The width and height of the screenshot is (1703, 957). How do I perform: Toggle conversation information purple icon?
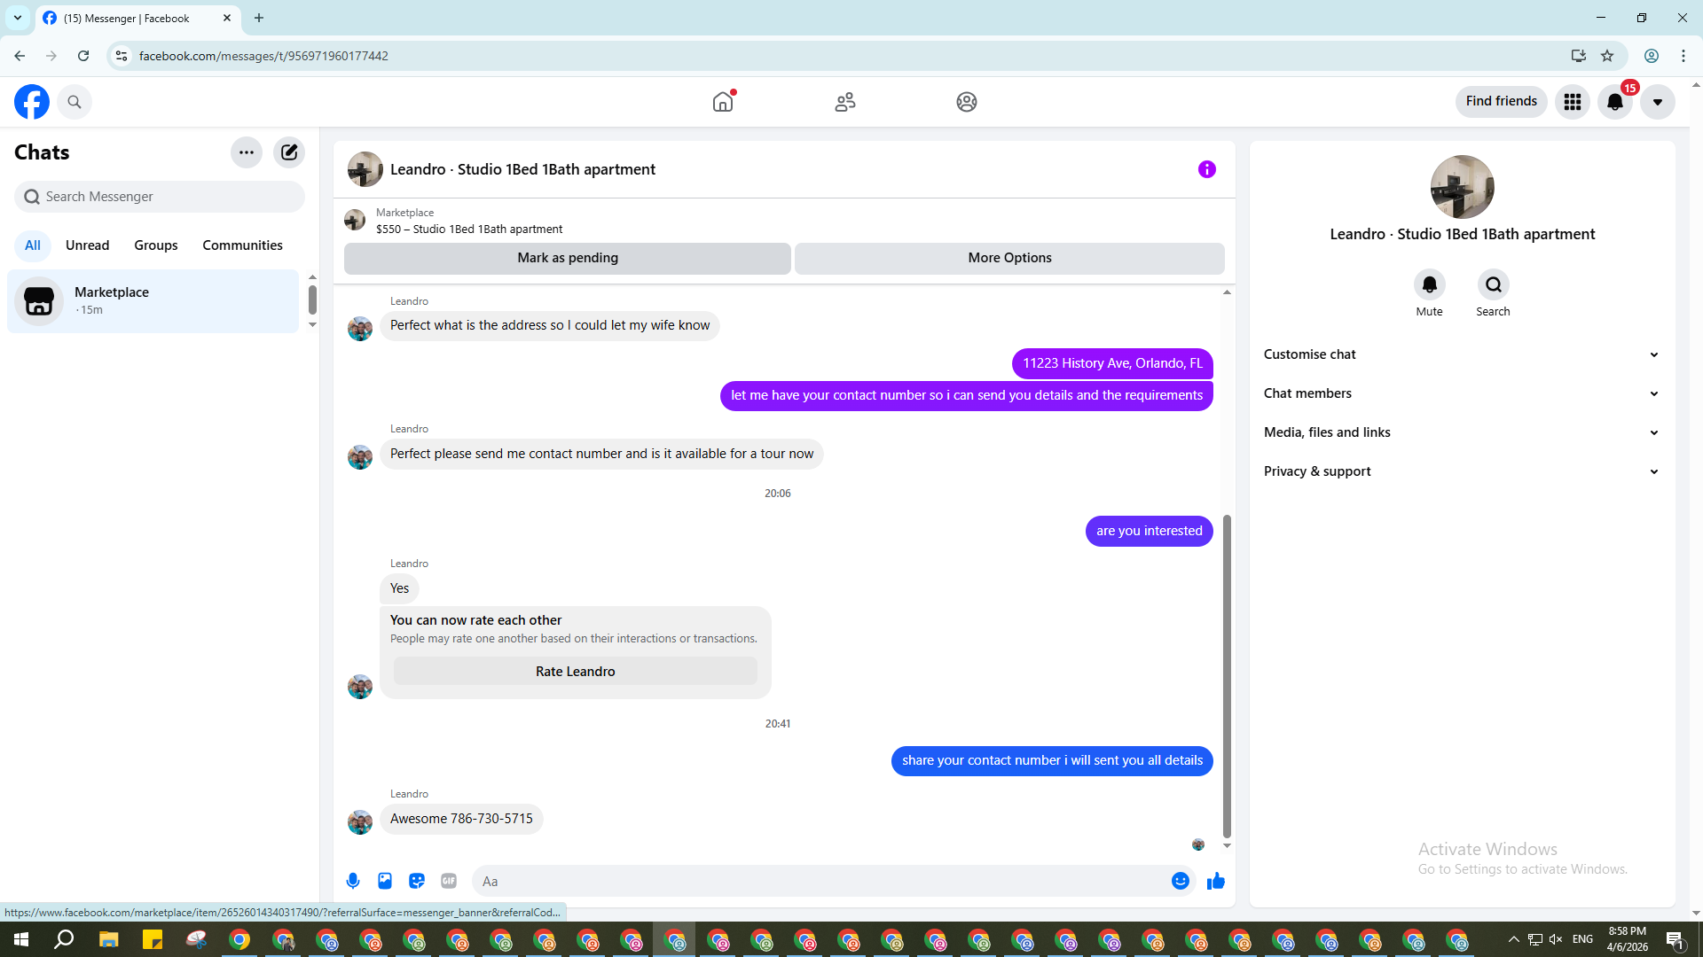click(x=1207, y=169)
